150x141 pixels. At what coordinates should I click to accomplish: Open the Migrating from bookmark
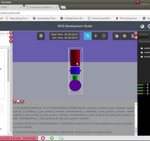(x=18, y=18)
